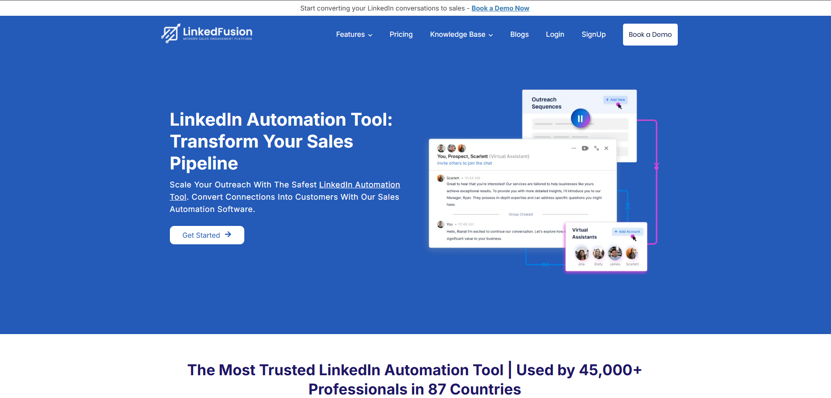Click the 'Group Created' chat divider text
831x398 pixels.
(x=521, y=215)
